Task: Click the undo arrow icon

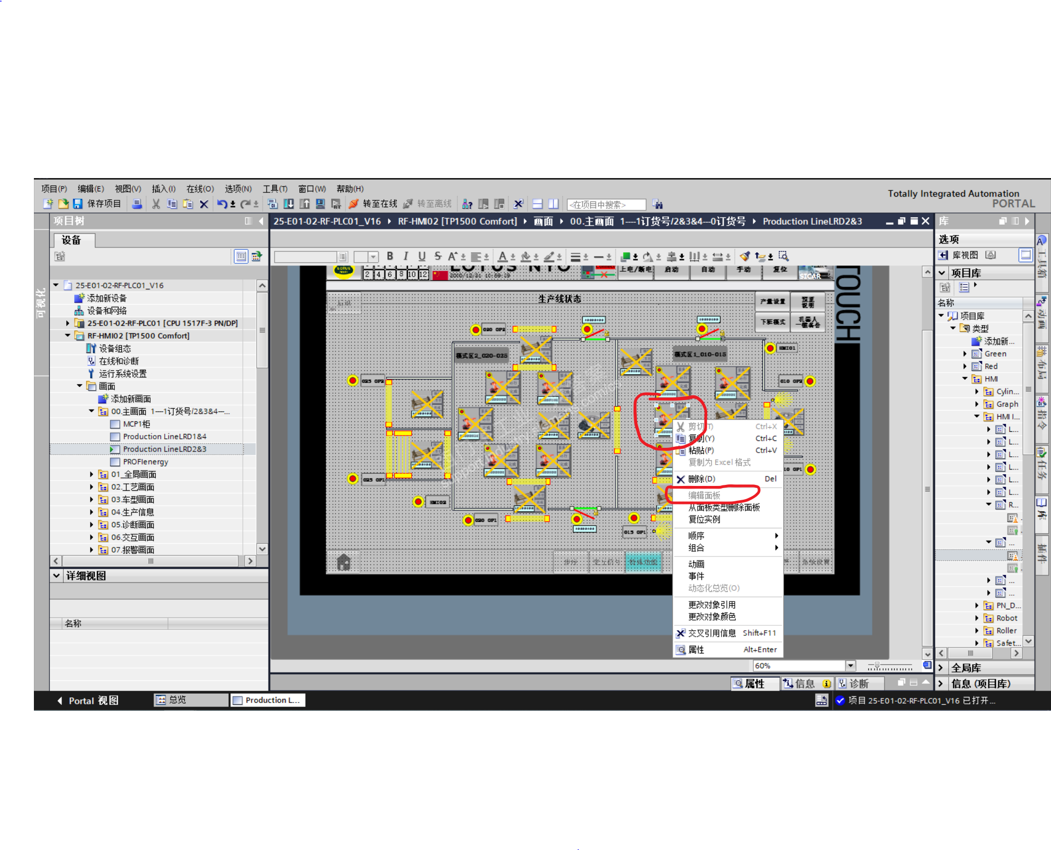Action: [222, 204]
